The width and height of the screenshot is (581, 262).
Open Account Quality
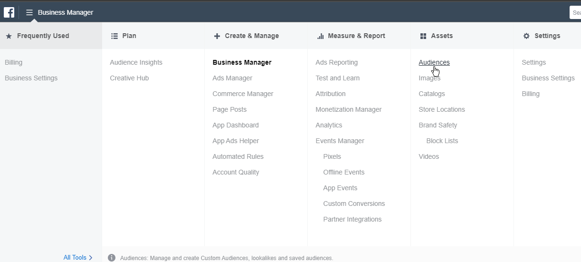point(236,172)
